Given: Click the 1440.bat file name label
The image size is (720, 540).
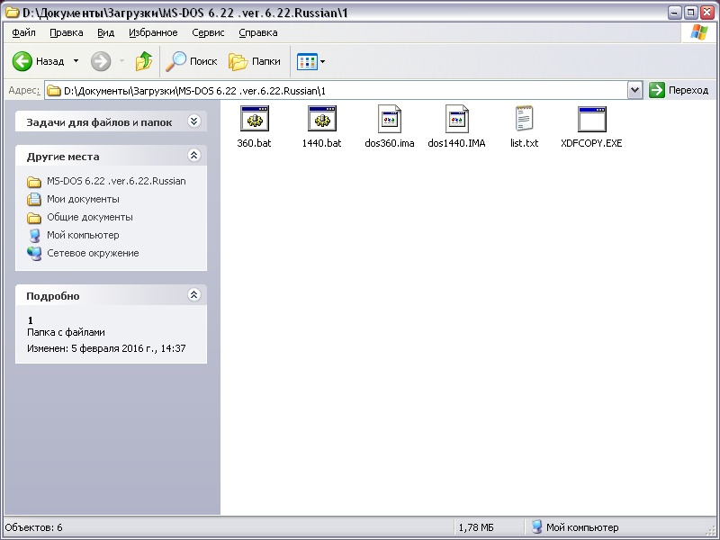Looking at the screenshot, I should click(x=322, y=143).
